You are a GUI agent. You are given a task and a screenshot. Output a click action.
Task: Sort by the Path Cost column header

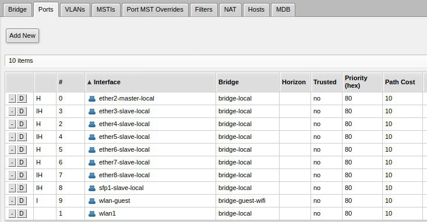tap(403, 82)
